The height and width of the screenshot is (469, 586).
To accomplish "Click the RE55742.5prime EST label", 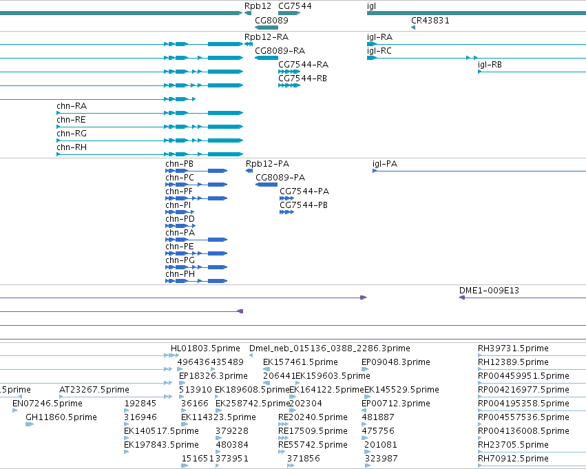I will point(313,445).
